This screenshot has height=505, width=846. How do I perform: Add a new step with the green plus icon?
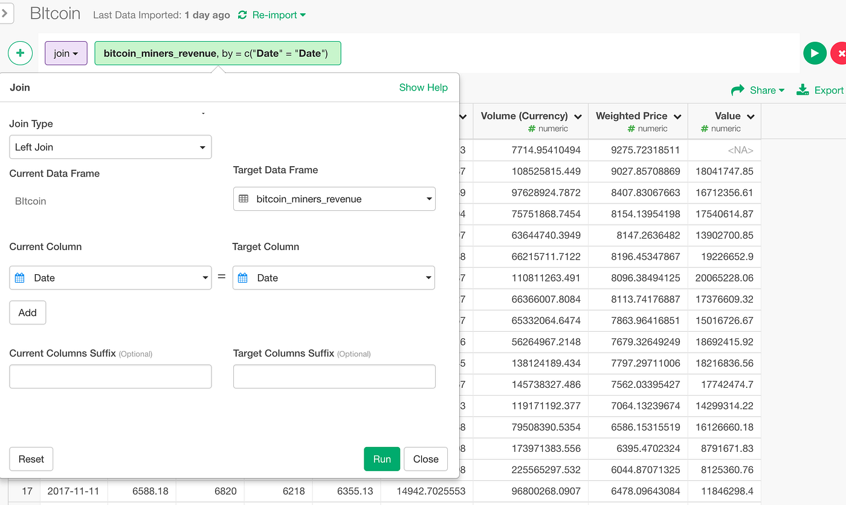tap(20, 53)
